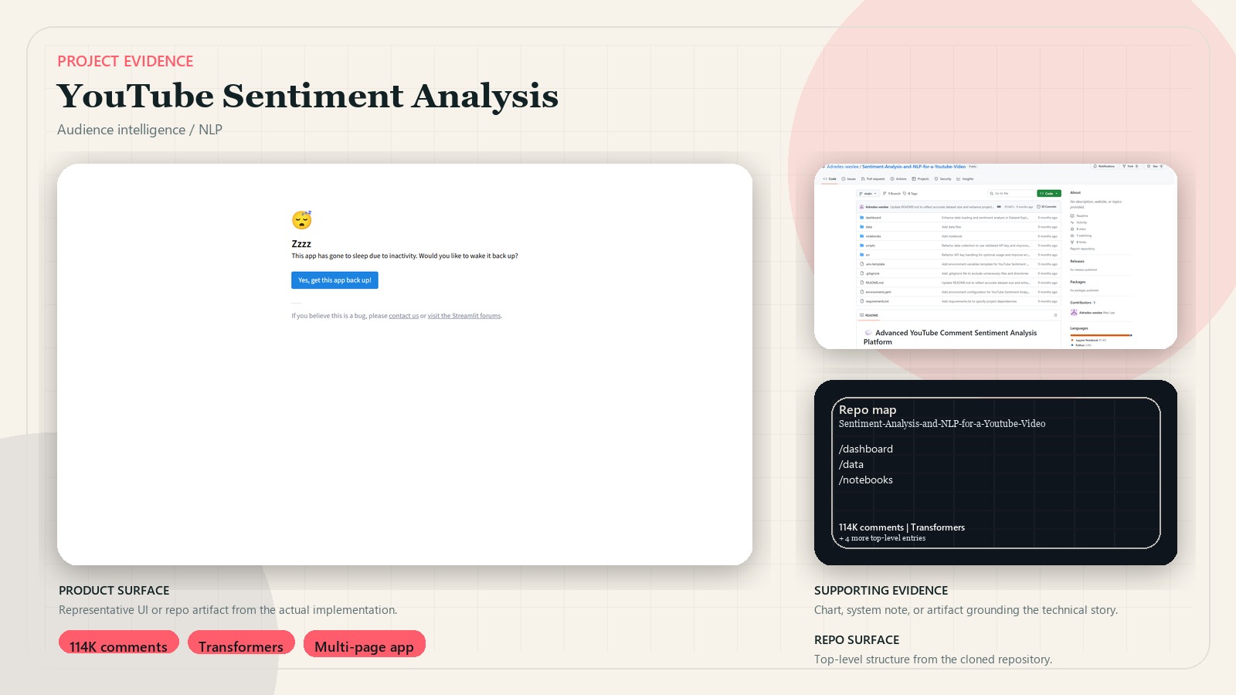Click the orange Jupyter Notebook language bar
The width and height of the screenshot is (1236, 695).
1100,335
